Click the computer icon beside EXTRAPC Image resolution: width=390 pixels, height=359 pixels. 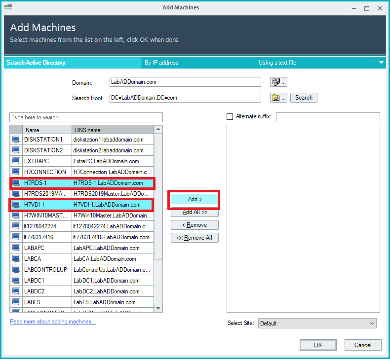click(16, 161)
